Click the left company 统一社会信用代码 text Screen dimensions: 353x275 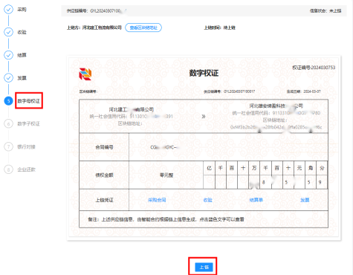(132, 117)
